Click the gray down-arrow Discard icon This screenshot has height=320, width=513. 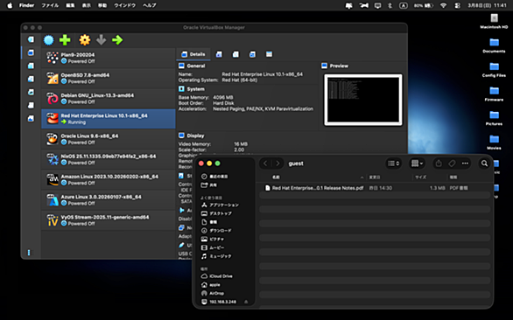click(101, 40)
